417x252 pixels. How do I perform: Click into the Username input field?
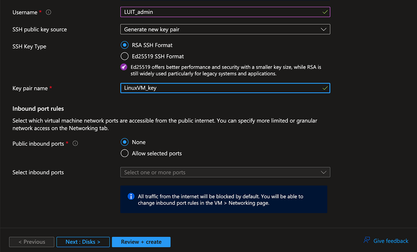pos(225,12)
